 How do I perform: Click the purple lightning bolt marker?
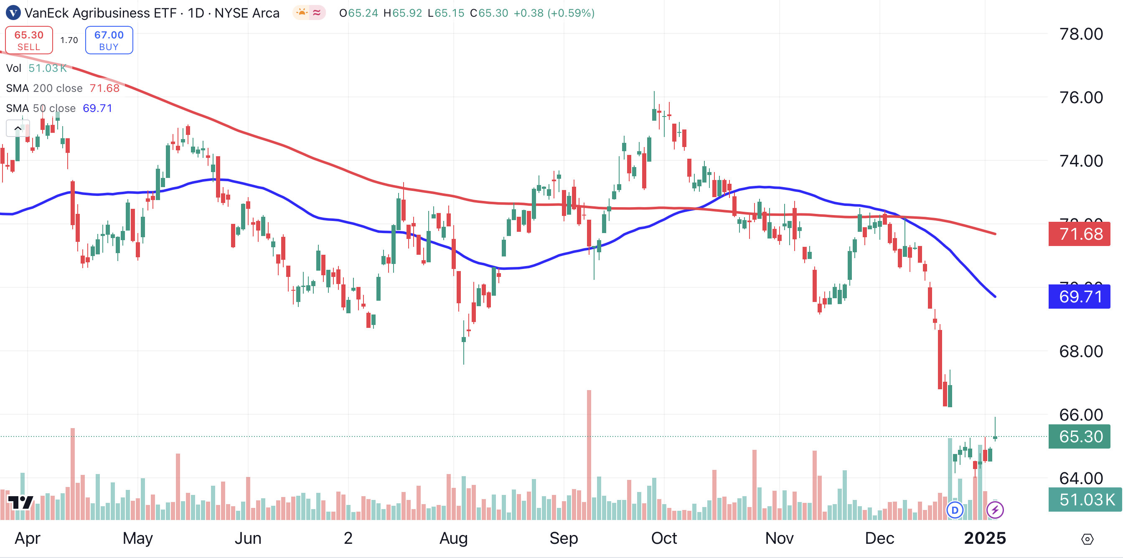pyautogui.click(x=995, y=510)
